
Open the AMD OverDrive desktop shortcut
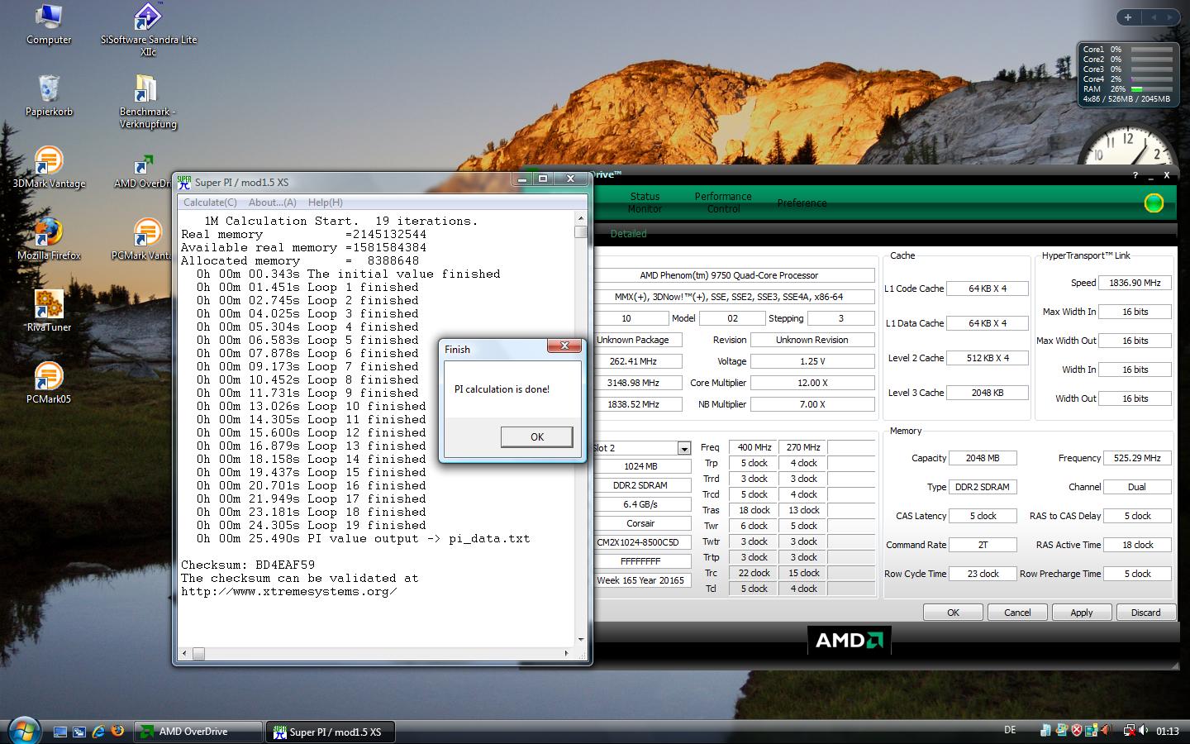pos(145,172)
